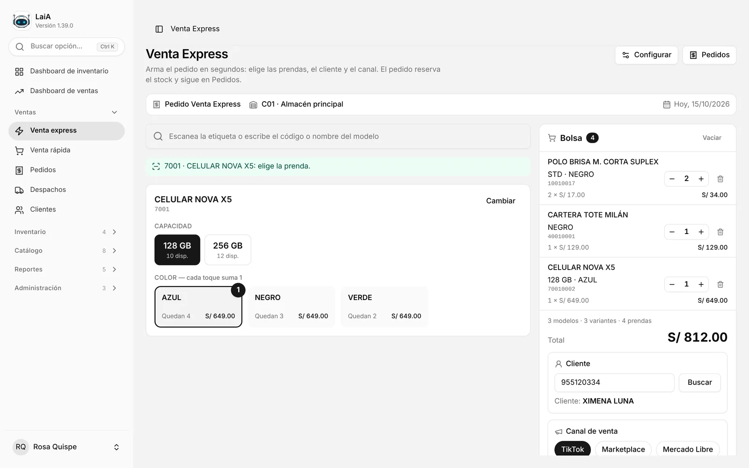Screen dimensions: 749x468
Task: Increase CELULAR NOVA X5 bag quantity
Action: point(701,284)
